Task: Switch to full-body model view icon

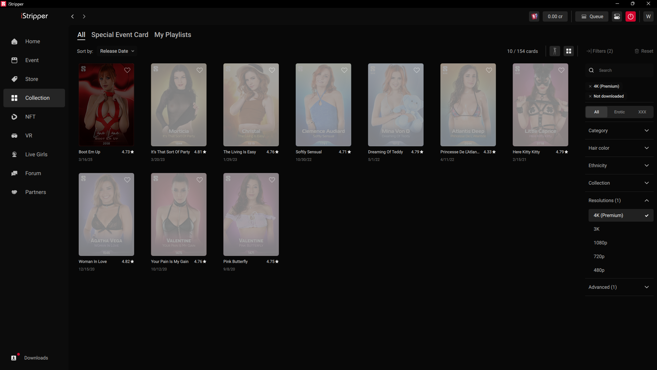Action: (x=555, y=51)
